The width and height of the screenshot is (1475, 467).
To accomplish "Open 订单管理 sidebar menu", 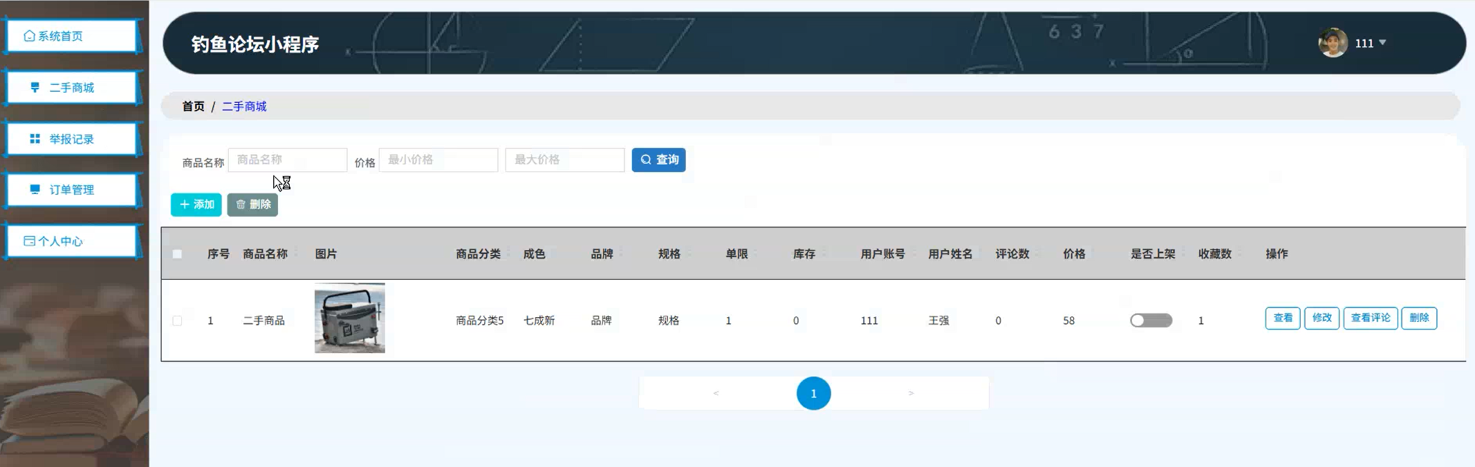I will pos(71,190).
